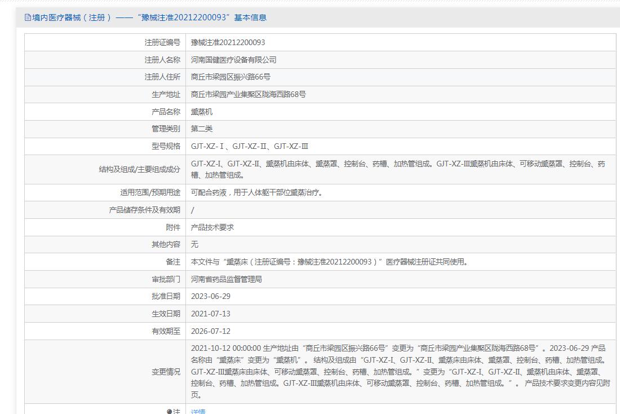Click the 产品技术要求 attachment value

coord(212,227)
